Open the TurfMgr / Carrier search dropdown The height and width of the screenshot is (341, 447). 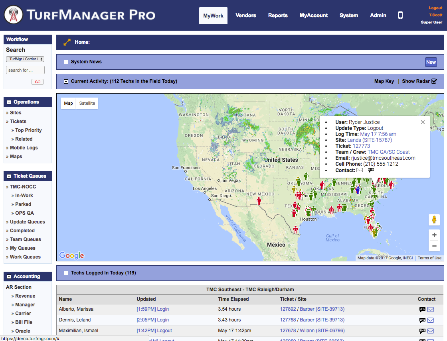coord(25,59)
